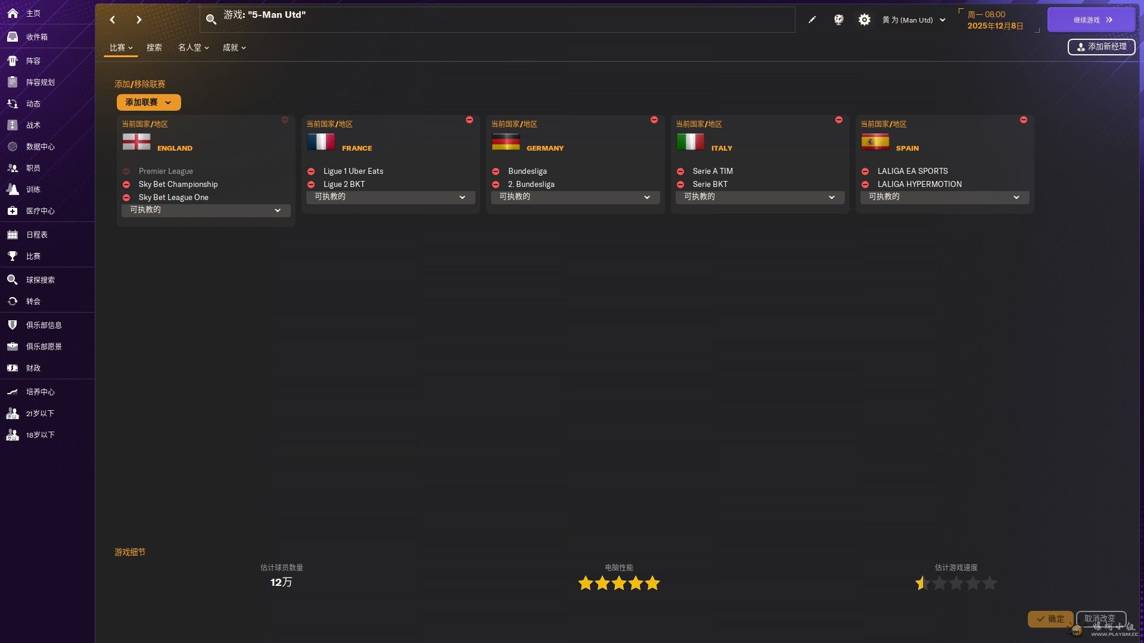Open the settings gear icon
The height and width of the screenshot is (643, 1144).
(x=864, y=20)
